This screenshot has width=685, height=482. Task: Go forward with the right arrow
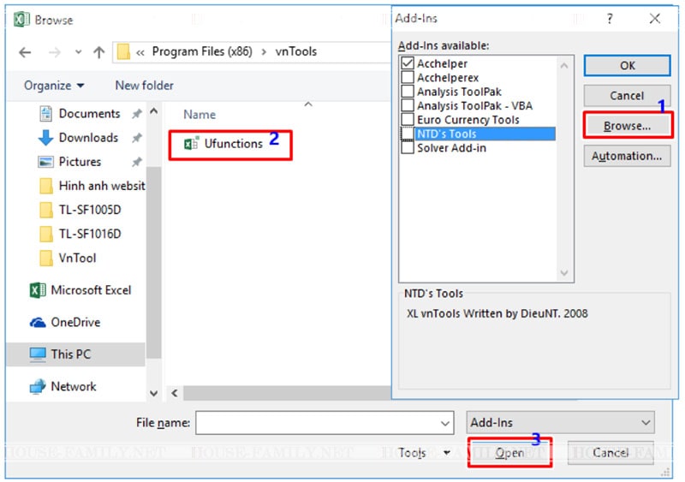click(x=55, y=52)
